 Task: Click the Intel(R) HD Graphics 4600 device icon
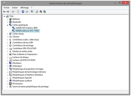[13, 28]
